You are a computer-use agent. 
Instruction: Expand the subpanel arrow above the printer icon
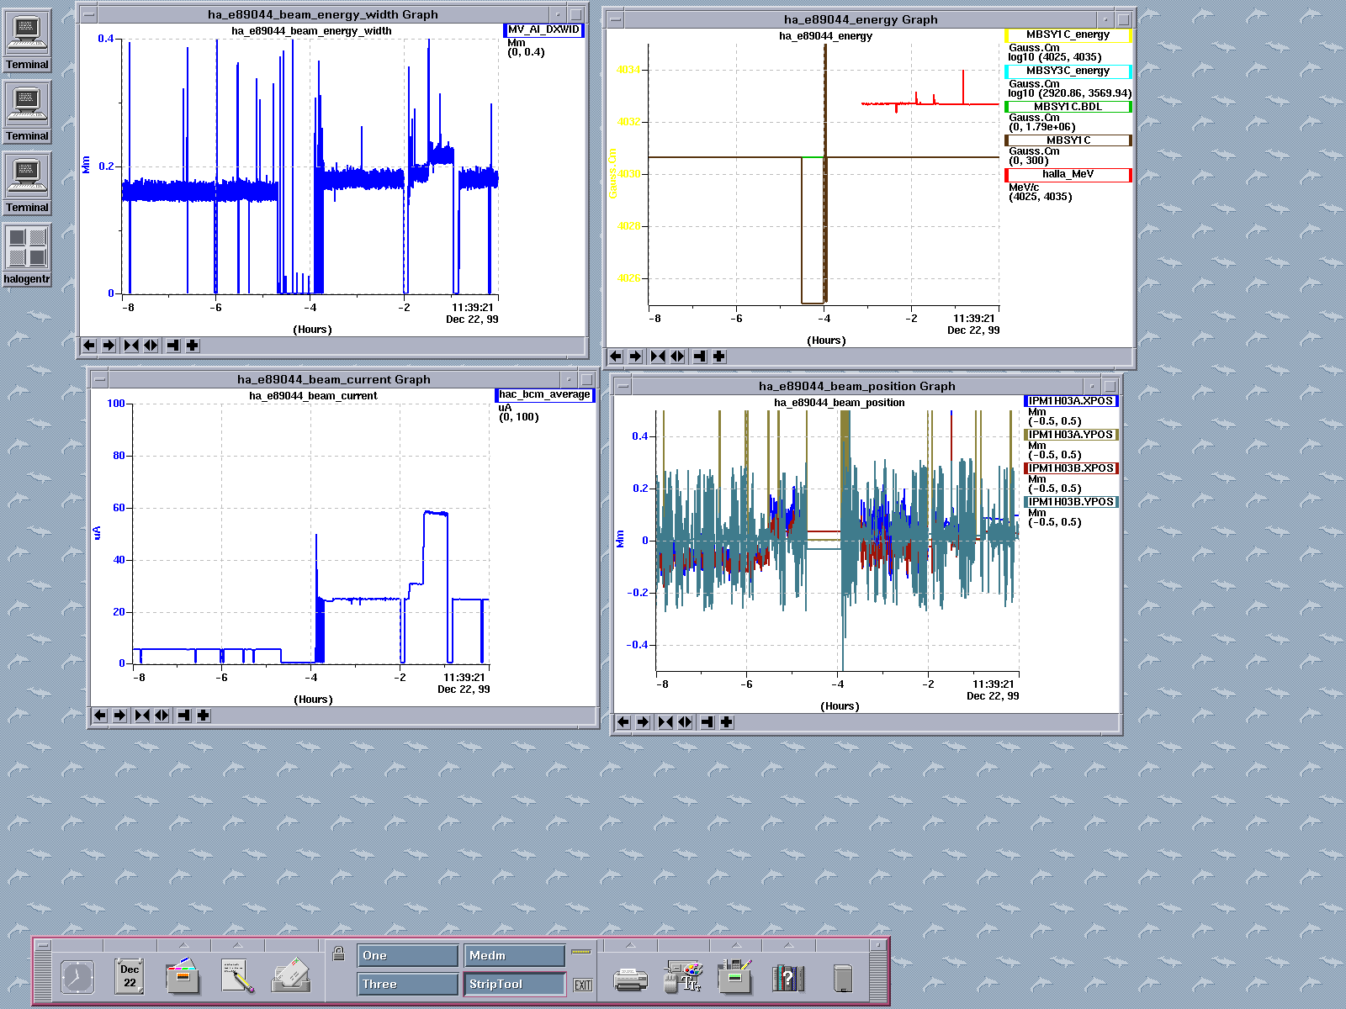click(629, 945)
